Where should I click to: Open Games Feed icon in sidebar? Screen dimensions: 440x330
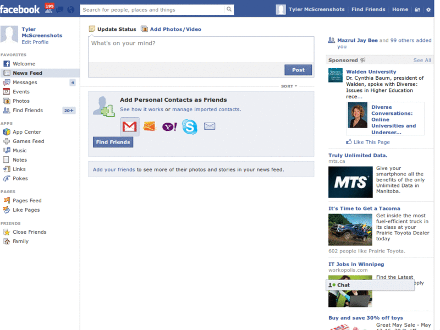click(7, 141)
